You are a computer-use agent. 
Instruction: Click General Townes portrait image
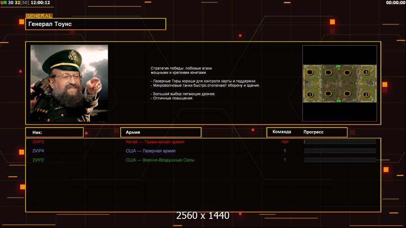pos(69,83)
